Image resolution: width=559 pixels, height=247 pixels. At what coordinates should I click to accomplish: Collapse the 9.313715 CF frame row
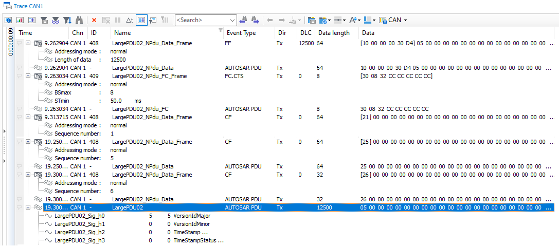(x=28, y=117)
